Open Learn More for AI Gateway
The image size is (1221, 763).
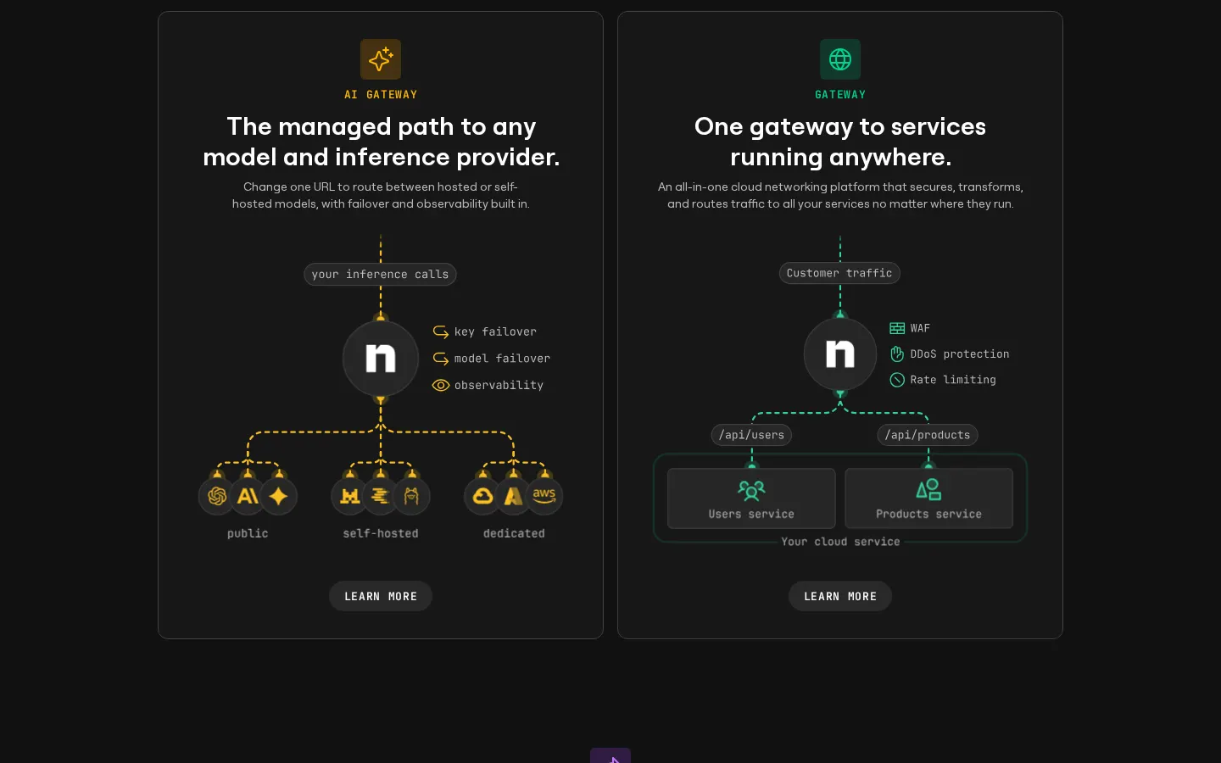[381, 596]
